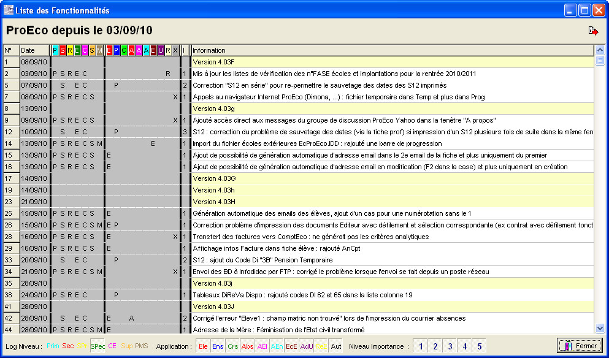Select the 'S12 en série' correction row
Screen dimensions: 609x358
click(299, 85)
